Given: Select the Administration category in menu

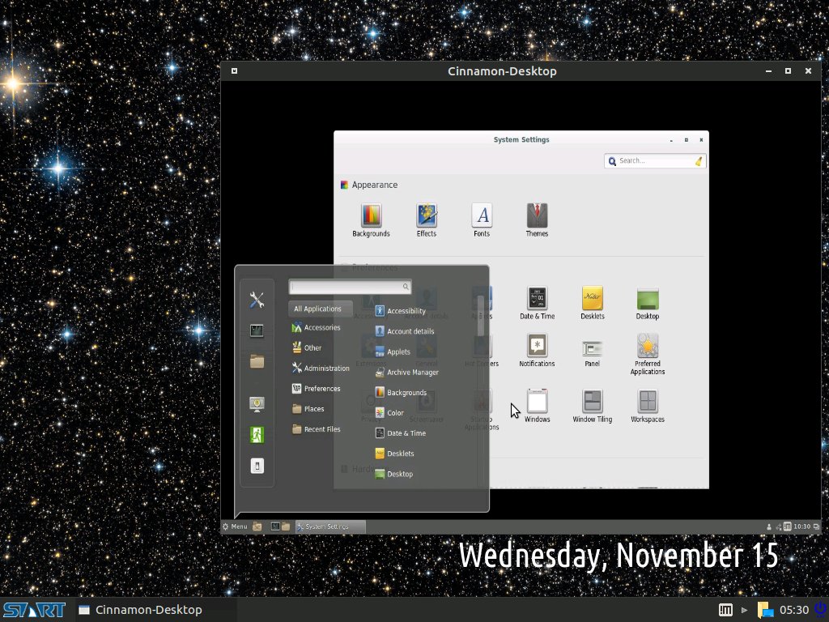Looking at the screenshot, I should 321,368.
